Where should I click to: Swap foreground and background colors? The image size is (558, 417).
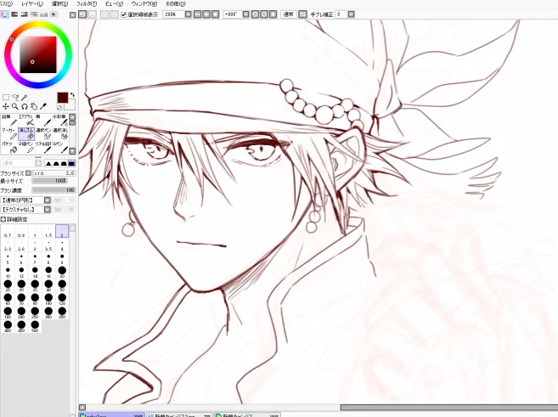coord(72,94)
